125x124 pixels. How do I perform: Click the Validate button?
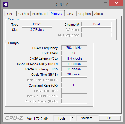pos(87,118)
